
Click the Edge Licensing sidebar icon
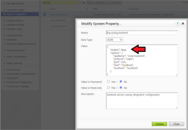(4, 63)
